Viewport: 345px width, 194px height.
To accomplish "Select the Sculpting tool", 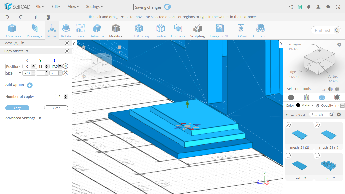I will click(x=198, y=31).
